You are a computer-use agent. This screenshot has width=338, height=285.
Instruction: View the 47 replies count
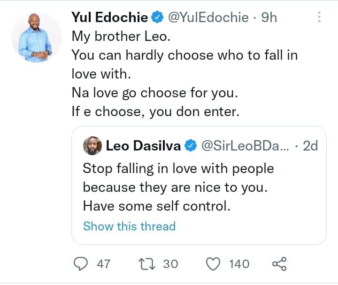(103, 264)
